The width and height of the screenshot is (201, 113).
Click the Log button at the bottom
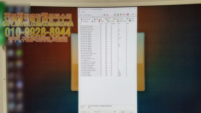click(x=131, y=112)
